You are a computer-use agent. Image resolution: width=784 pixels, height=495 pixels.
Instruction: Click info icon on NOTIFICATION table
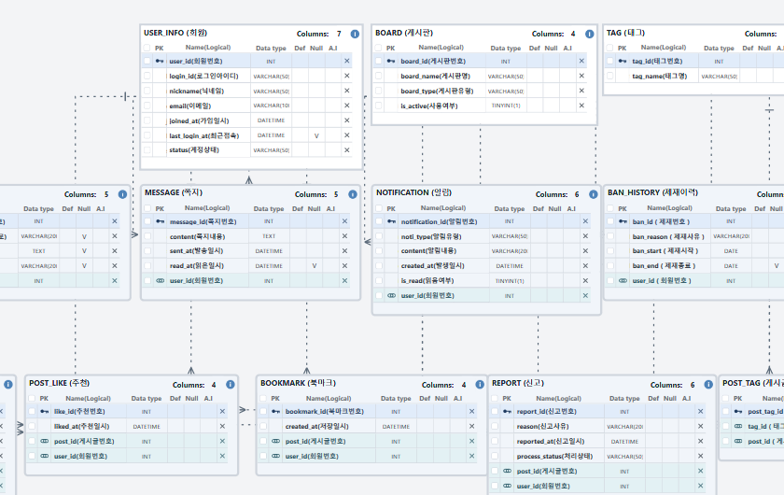[x=593, y=194]
